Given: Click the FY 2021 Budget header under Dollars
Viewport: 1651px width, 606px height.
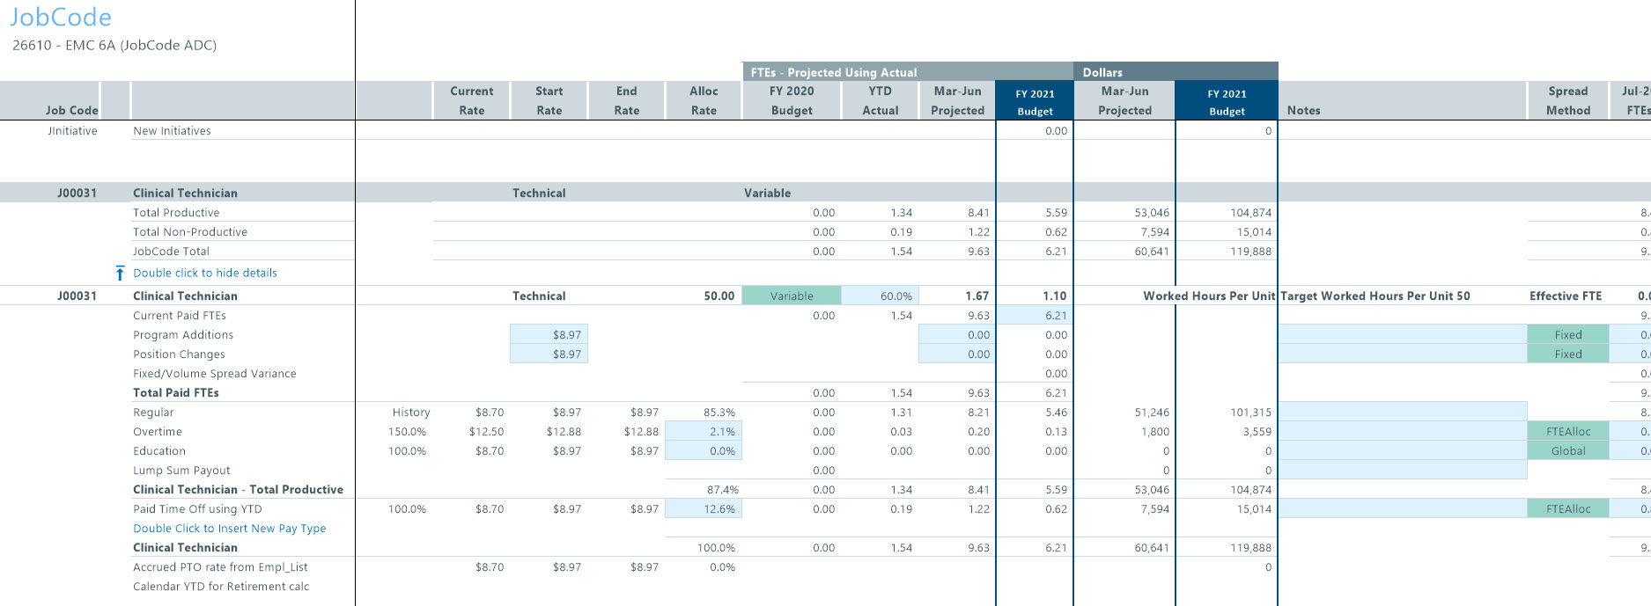Looking at the screenshot, I should pyautogui.click(x=1226, y=101).
